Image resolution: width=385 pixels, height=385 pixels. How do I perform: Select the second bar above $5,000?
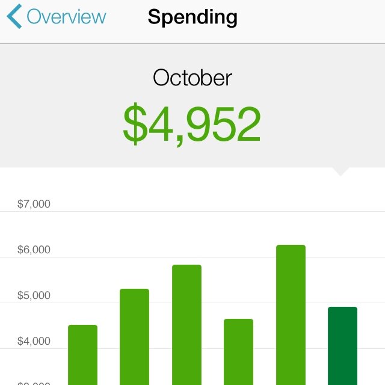[x=135, y=337]
